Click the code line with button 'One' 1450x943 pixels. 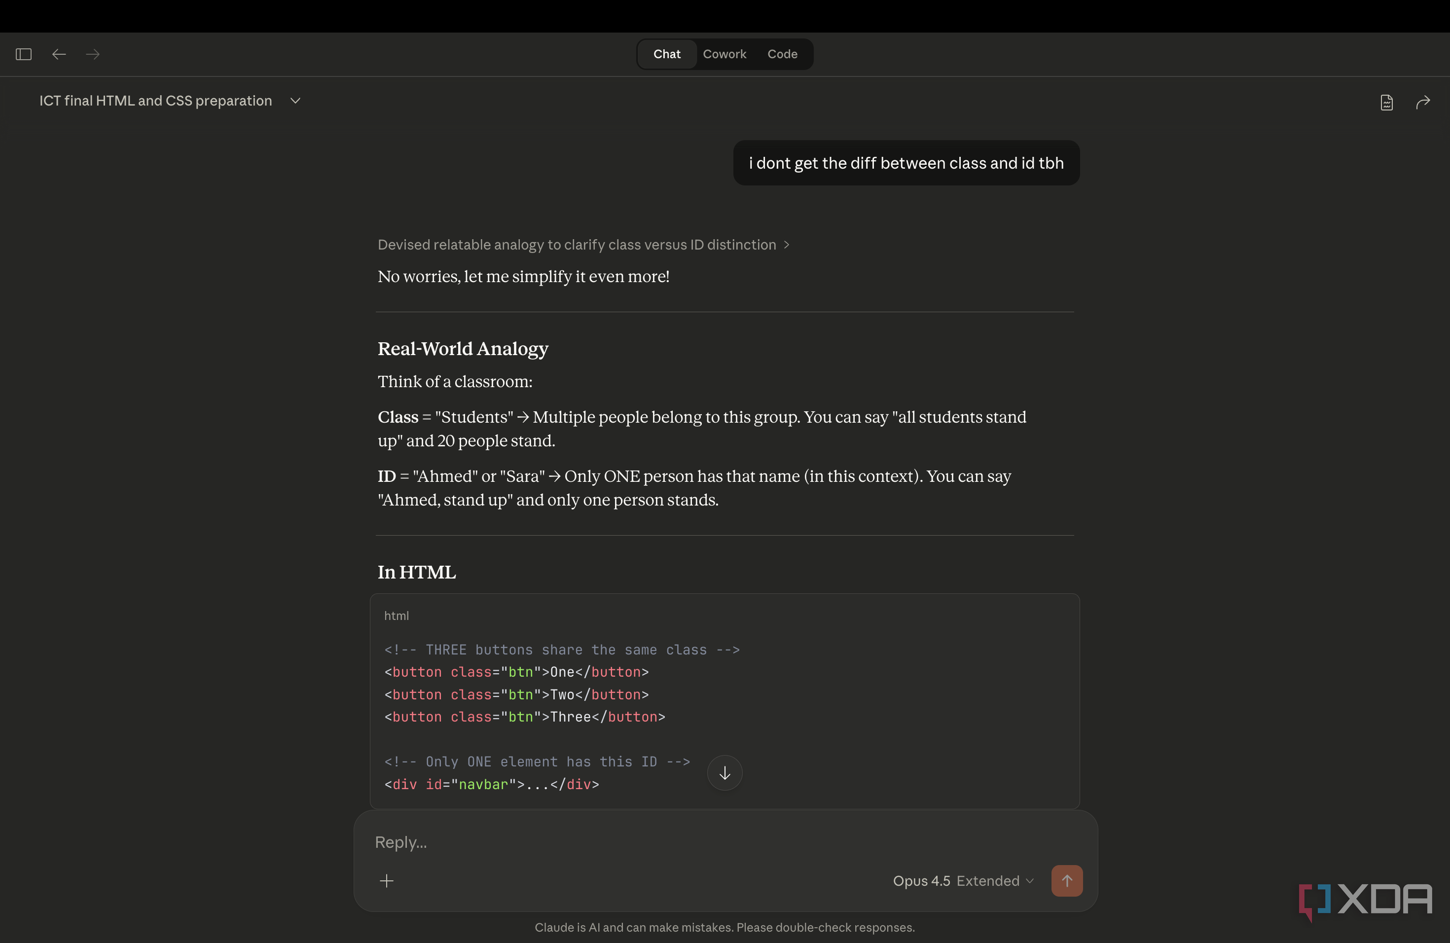(x=516, y=672)
